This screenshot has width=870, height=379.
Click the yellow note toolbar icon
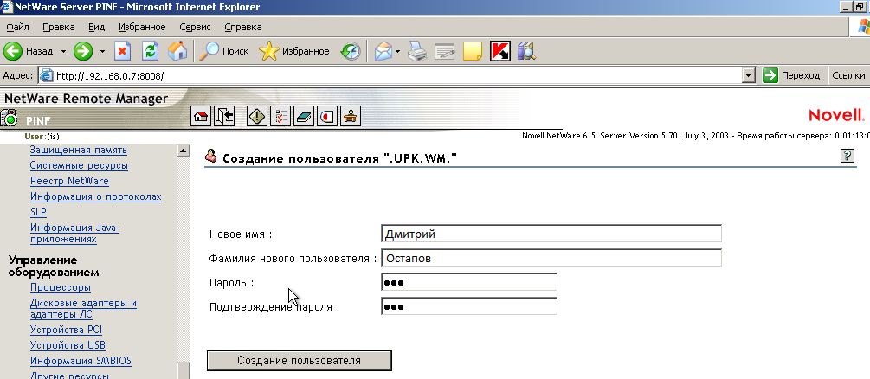tap(473, 51)
